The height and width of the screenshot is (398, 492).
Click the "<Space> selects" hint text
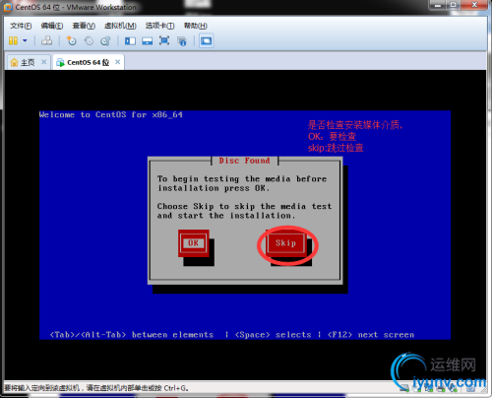pos(274,335)
